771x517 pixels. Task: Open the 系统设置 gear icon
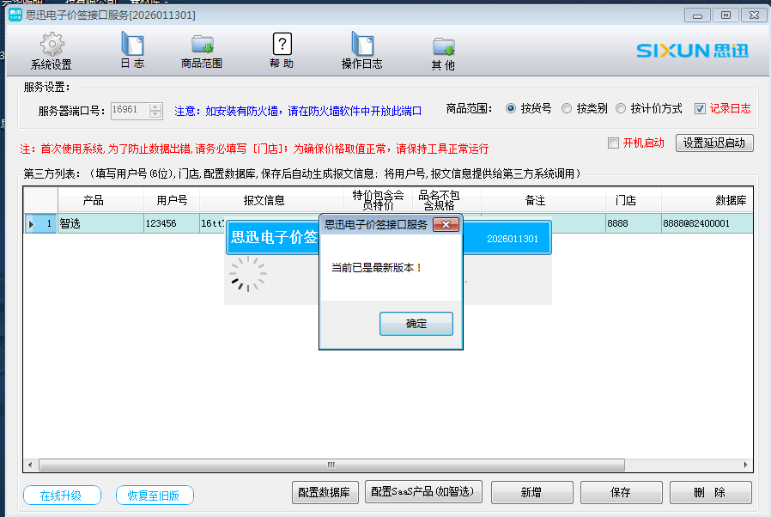pyautogui.click(x=52, y=45)
